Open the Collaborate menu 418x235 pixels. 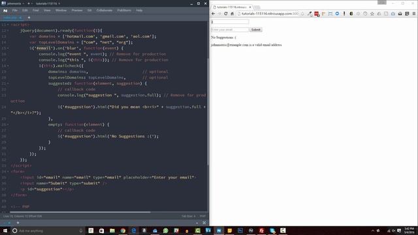coord(104,10)
